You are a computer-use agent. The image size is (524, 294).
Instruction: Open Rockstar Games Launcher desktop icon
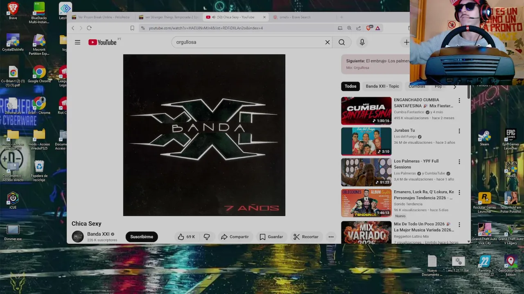(484, 203)
